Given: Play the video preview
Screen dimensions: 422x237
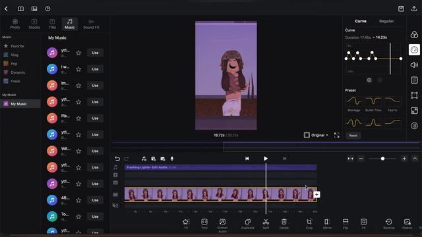Looking at the screenshot, I should click(266, 159).
